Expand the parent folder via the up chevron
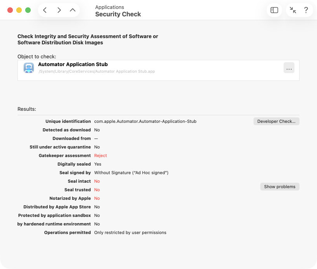The image size is (317, 269). [72, 10]
